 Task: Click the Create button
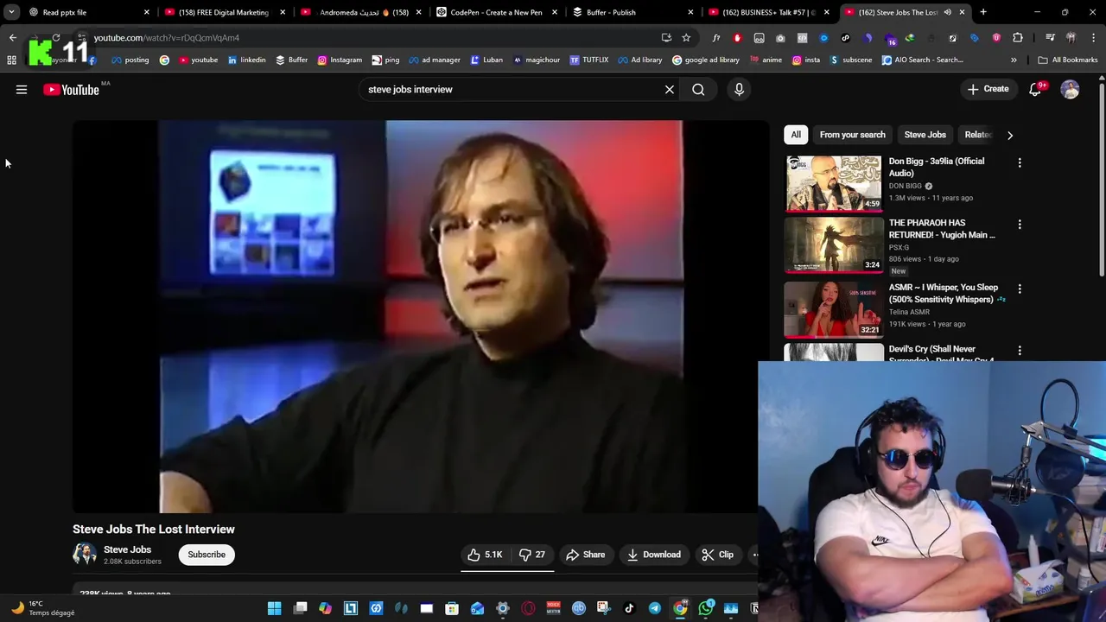tap(988, 89)
